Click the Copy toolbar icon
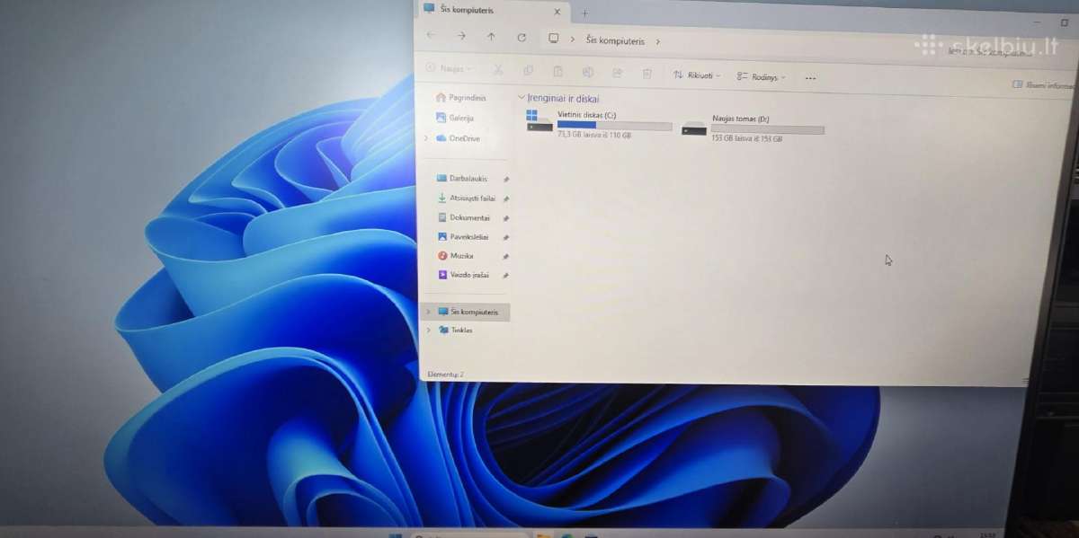1079x538 pixels. [x=528, y=70]
